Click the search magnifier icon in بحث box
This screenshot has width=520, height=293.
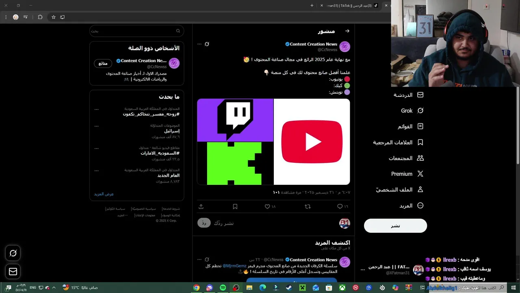coord(178,31)
